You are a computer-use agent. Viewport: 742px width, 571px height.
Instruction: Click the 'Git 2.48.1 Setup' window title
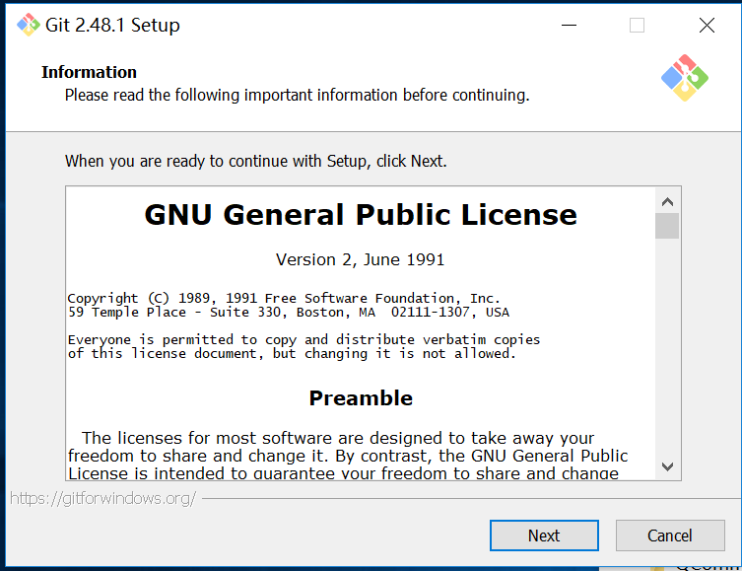[112, 25]
